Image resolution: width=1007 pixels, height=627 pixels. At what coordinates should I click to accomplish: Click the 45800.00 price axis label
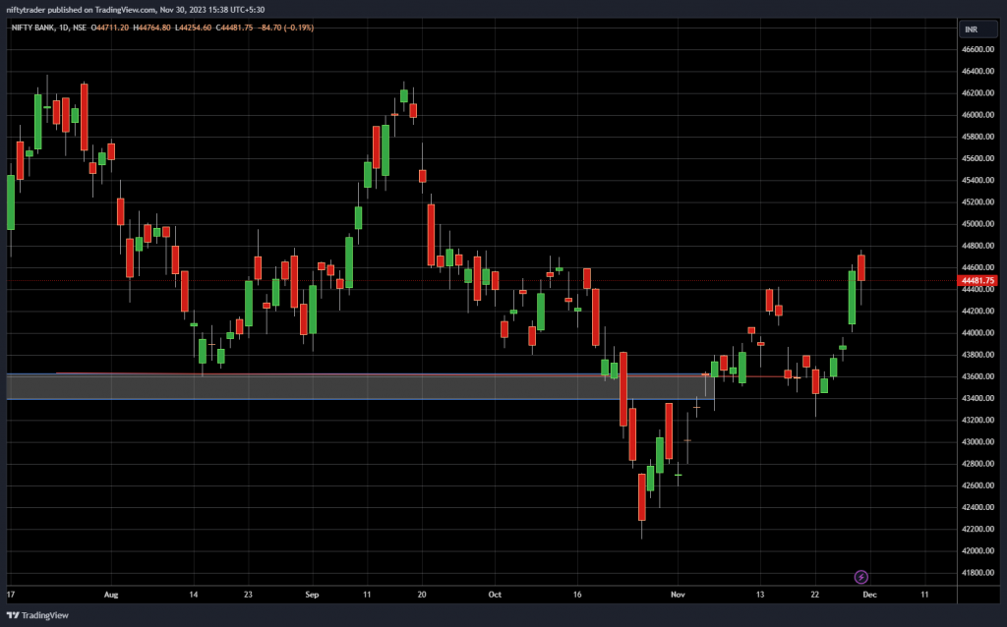pos(977,137)
